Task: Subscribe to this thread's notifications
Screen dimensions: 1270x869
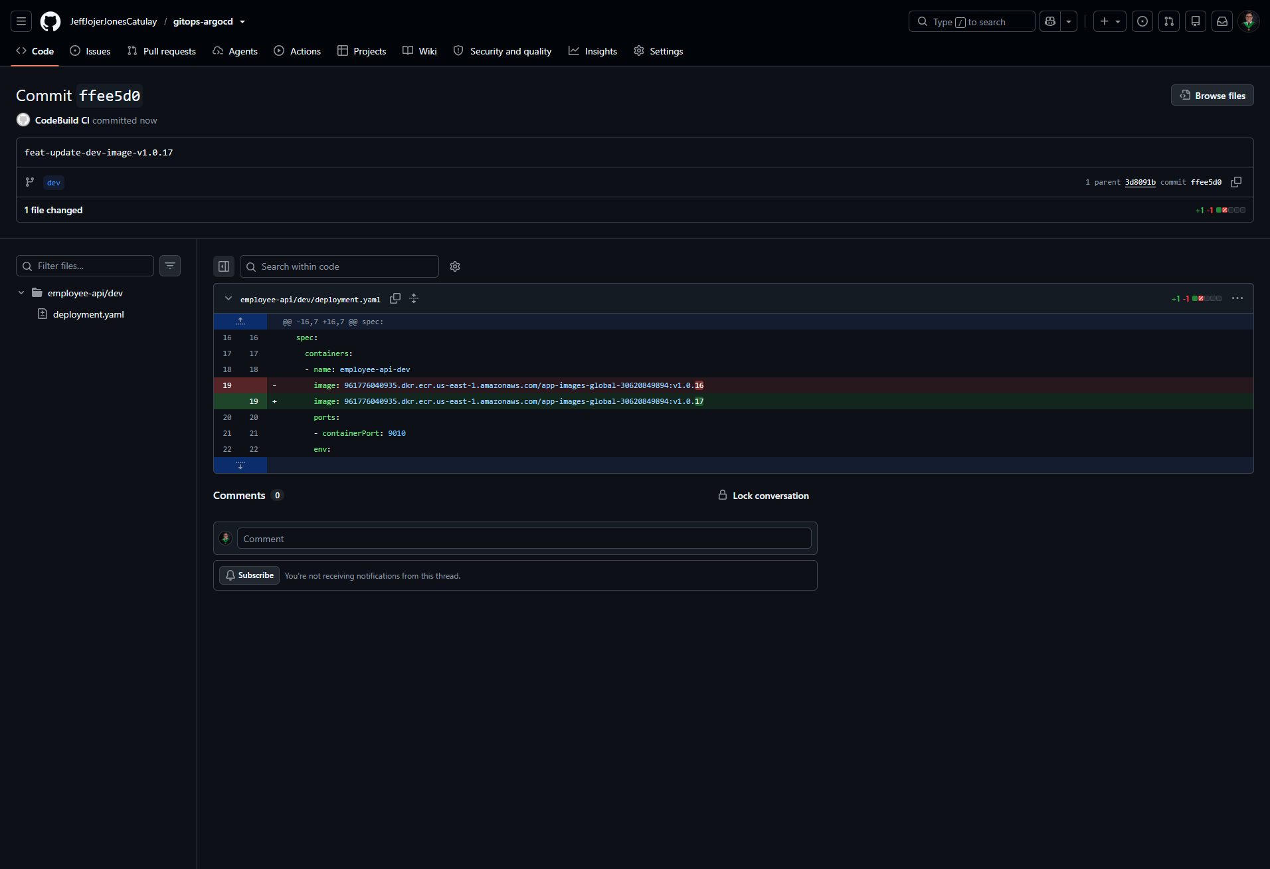Action: coord(249,575)
